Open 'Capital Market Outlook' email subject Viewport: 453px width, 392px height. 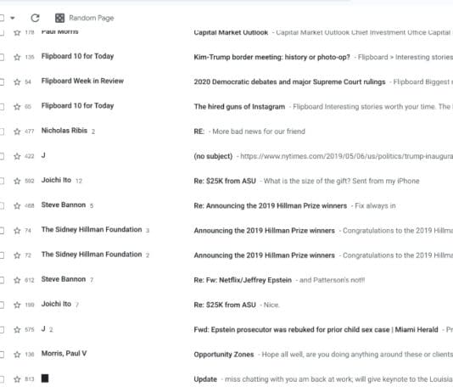231,32
